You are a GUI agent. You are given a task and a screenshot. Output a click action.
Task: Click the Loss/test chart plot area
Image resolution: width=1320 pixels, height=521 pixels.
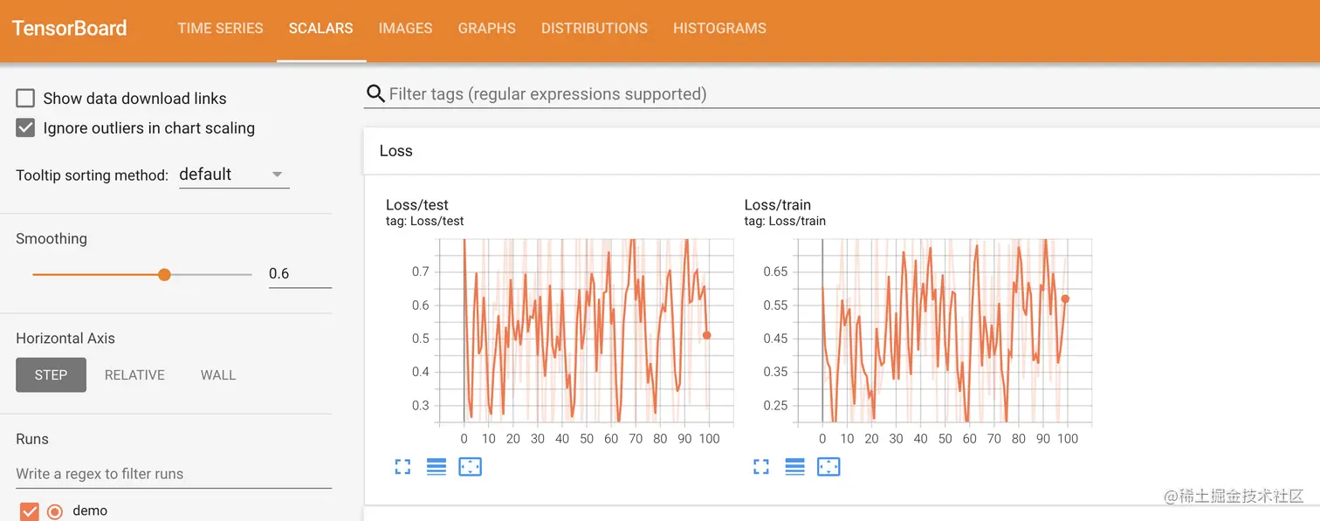[x=585, y=332]
